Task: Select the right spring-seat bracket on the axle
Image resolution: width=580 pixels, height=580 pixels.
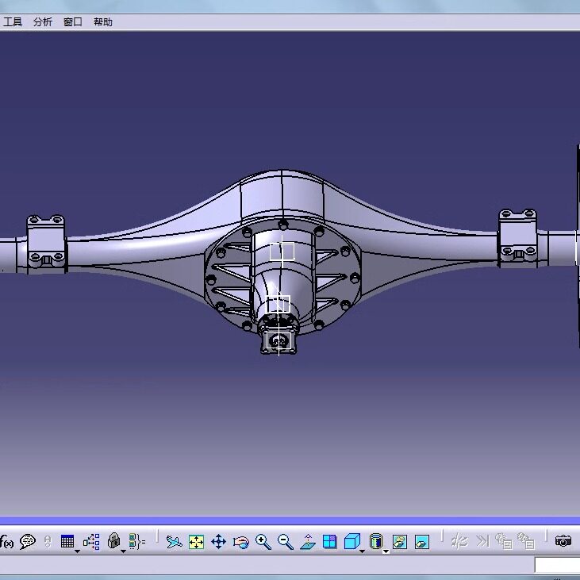Action: coord(518,237)
